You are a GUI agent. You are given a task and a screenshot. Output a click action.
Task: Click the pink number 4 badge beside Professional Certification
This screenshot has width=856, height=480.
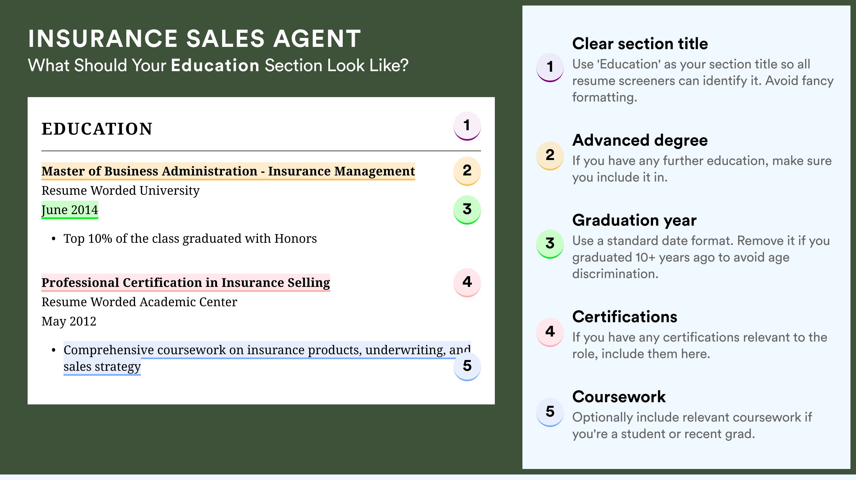pos(467,282)
